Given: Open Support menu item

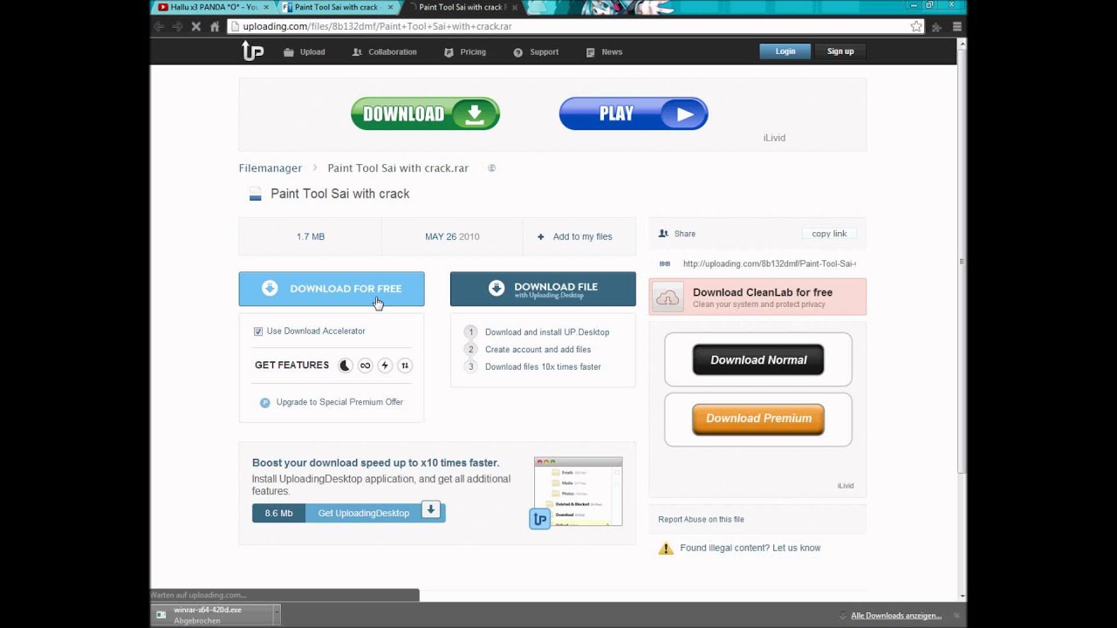Looking at the screenshot, I should point(536,52).
